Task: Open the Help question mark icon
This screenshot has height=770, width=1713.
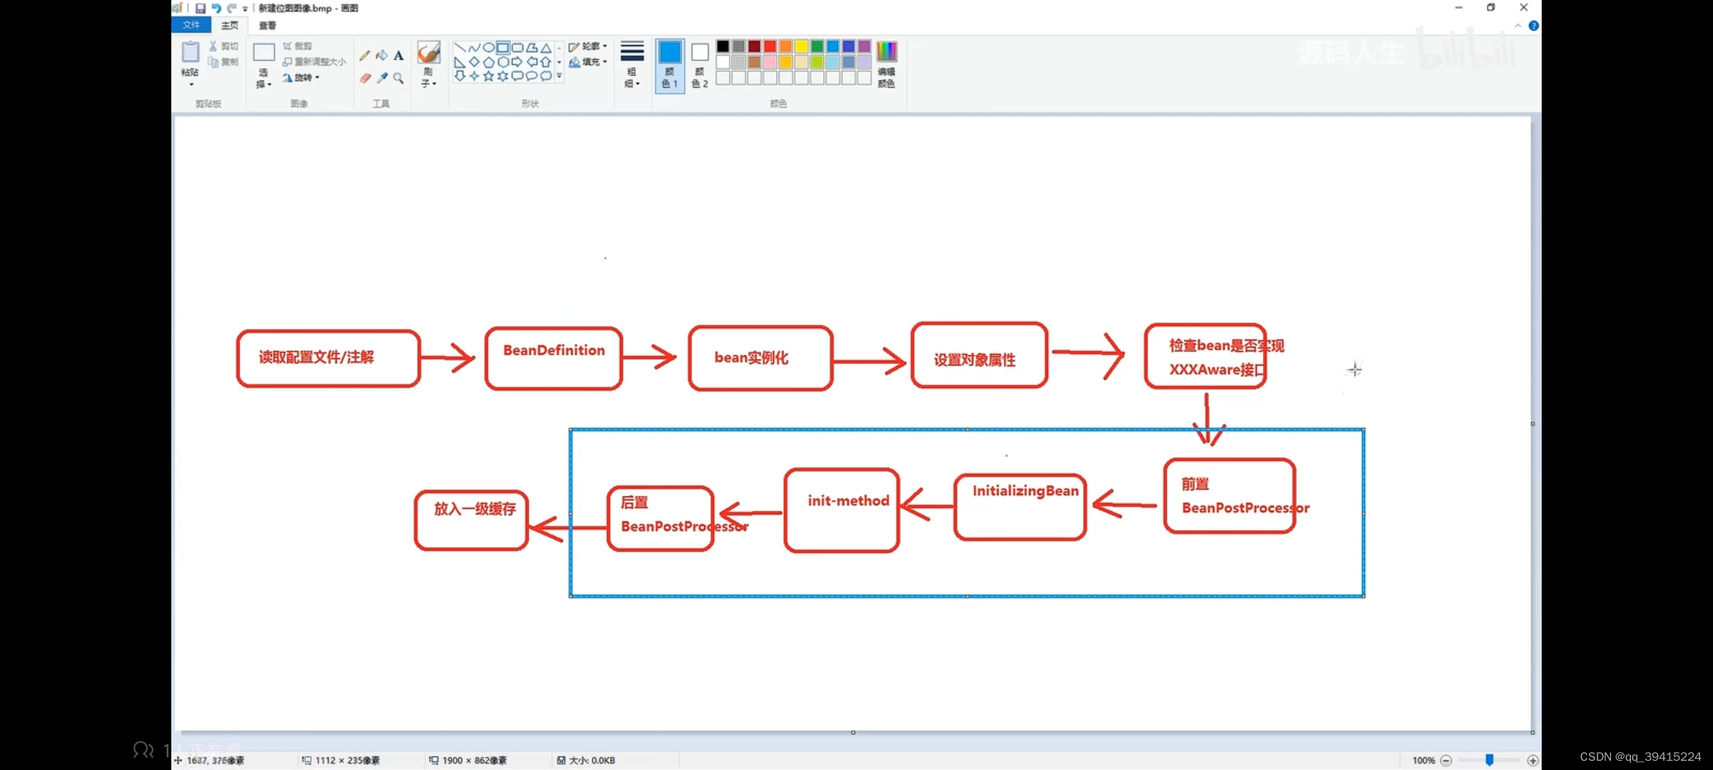Action: coord(1533,26)
